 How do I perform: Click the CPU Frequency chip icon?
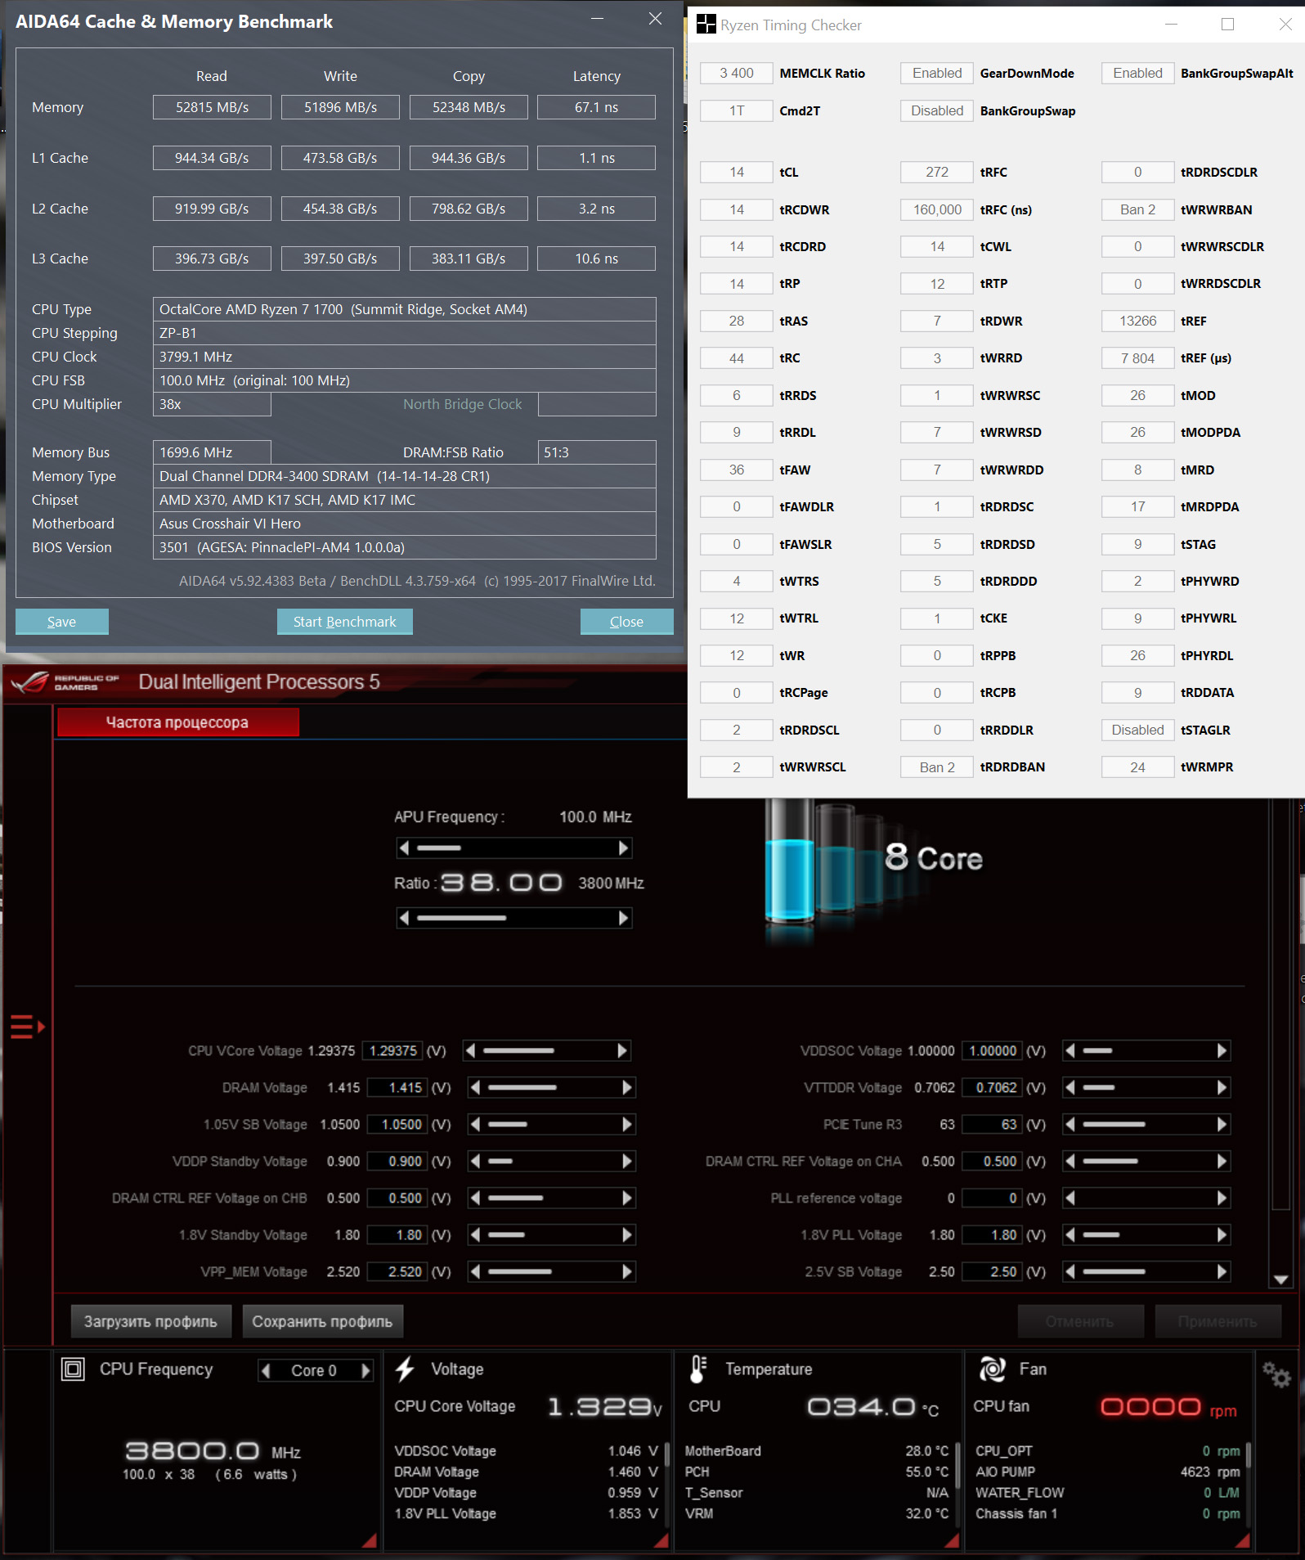74,1369
